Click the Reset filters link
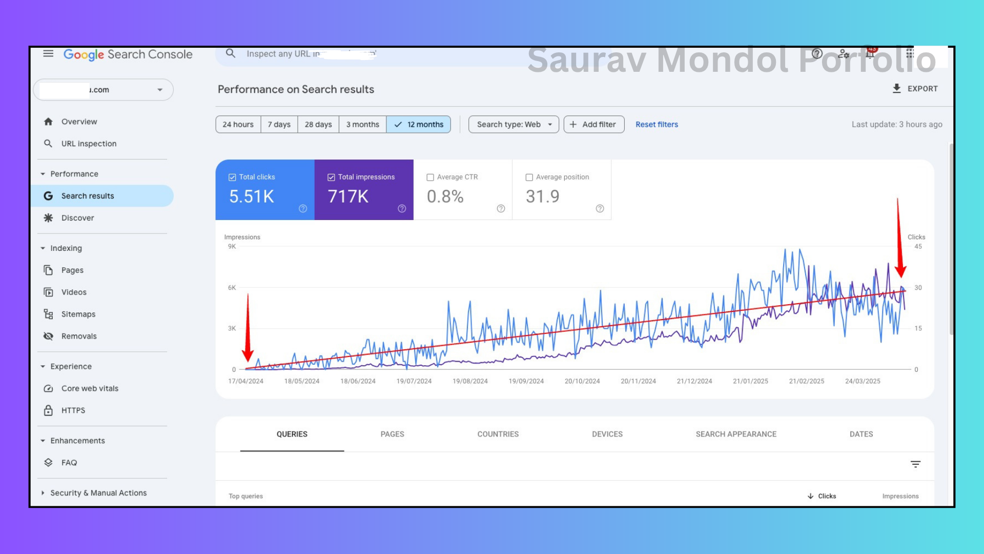The image size is (984, 554). (x=657, y=124)
